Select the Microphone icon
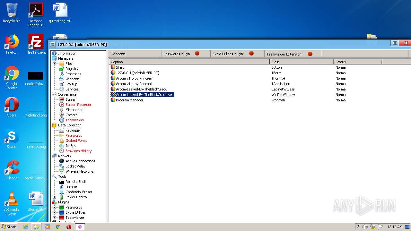The width and height of the screenshot is (411, 231). pos(62,110)
